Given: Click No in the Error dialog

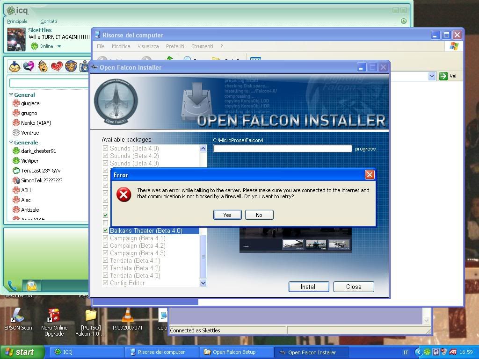Looking at the screenshot, I should coord(259,215).
